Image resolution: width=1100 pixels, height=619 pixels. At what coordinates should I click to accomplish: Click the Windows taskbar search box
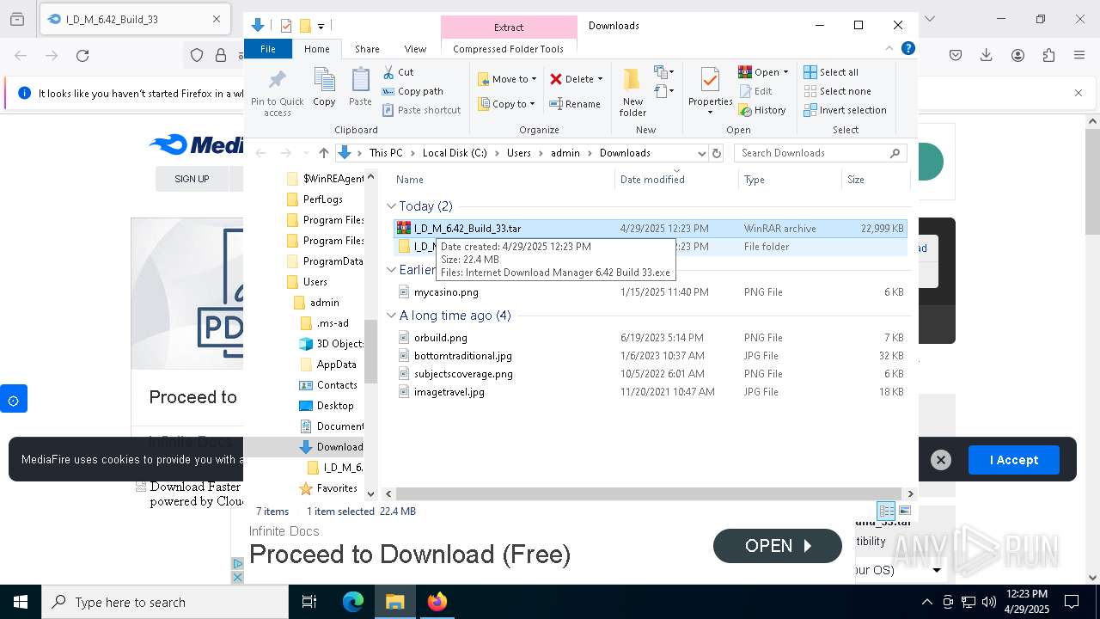tap(165, 602)
